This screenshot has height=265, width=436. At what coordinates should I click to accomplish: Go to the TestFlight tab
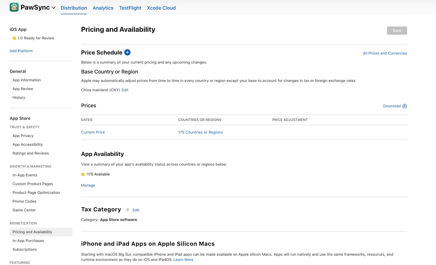click(x=130, y=8)
